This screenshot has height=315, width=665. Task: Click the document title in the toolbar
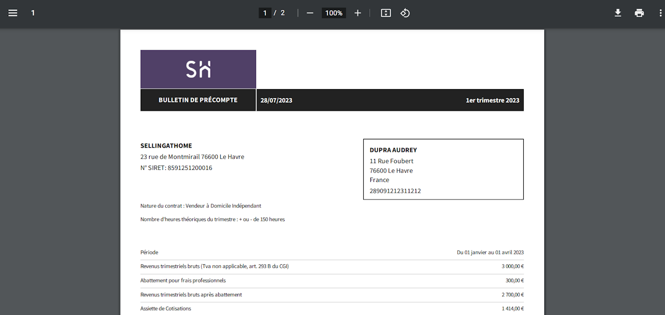(x=33, y=13)
